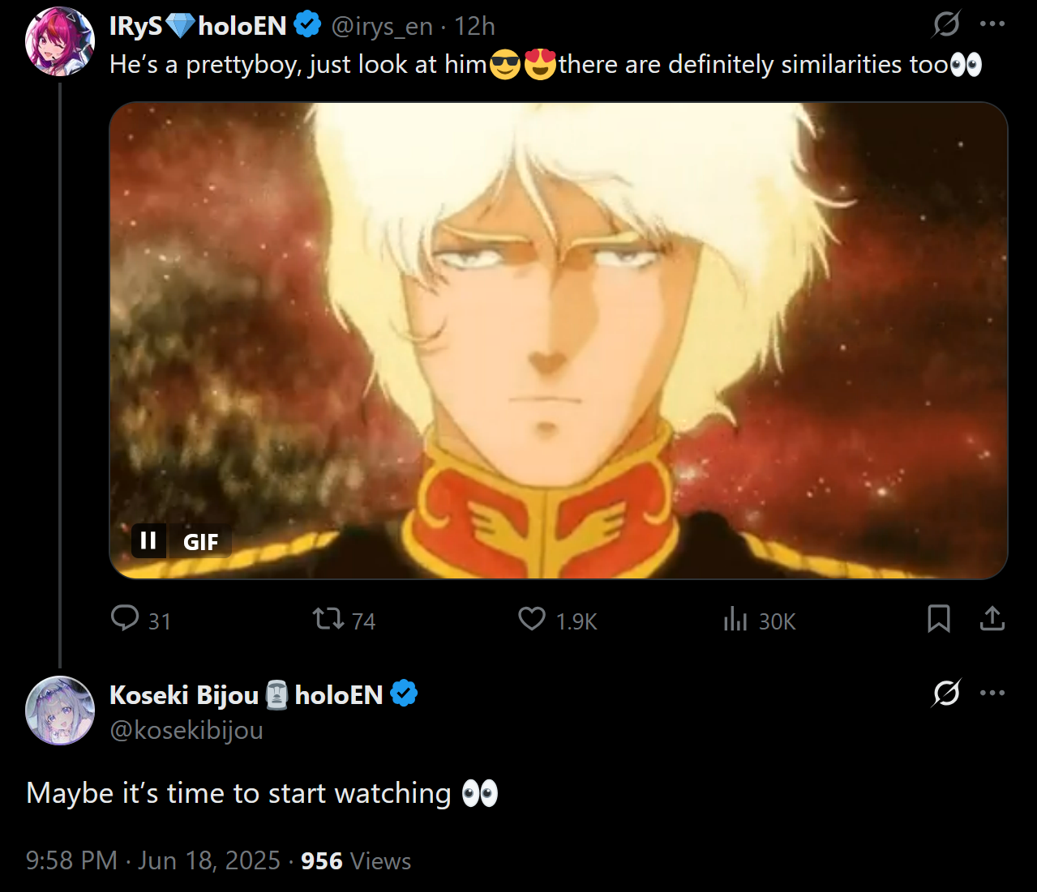Share IRyS's tweet via upload icon
1037x892 pixels.
[992, 619]
